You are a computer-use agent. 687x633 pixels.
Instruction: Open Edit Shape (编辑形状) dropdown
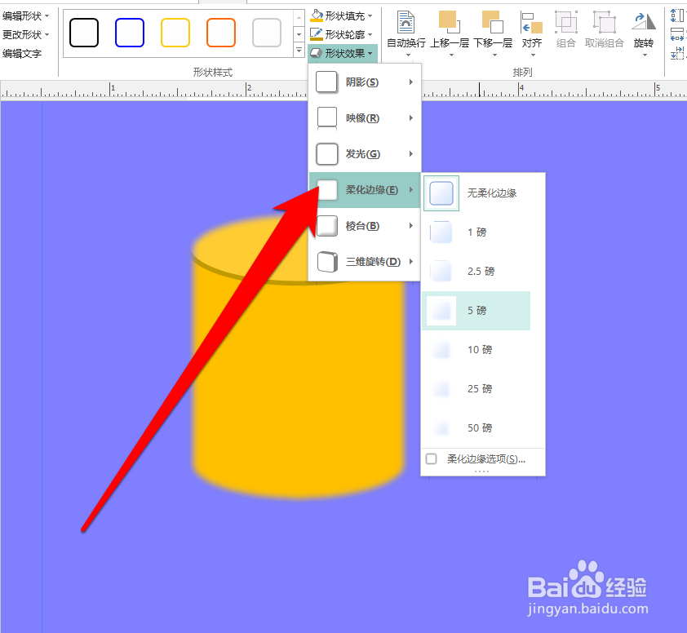(x=25, y=16)
